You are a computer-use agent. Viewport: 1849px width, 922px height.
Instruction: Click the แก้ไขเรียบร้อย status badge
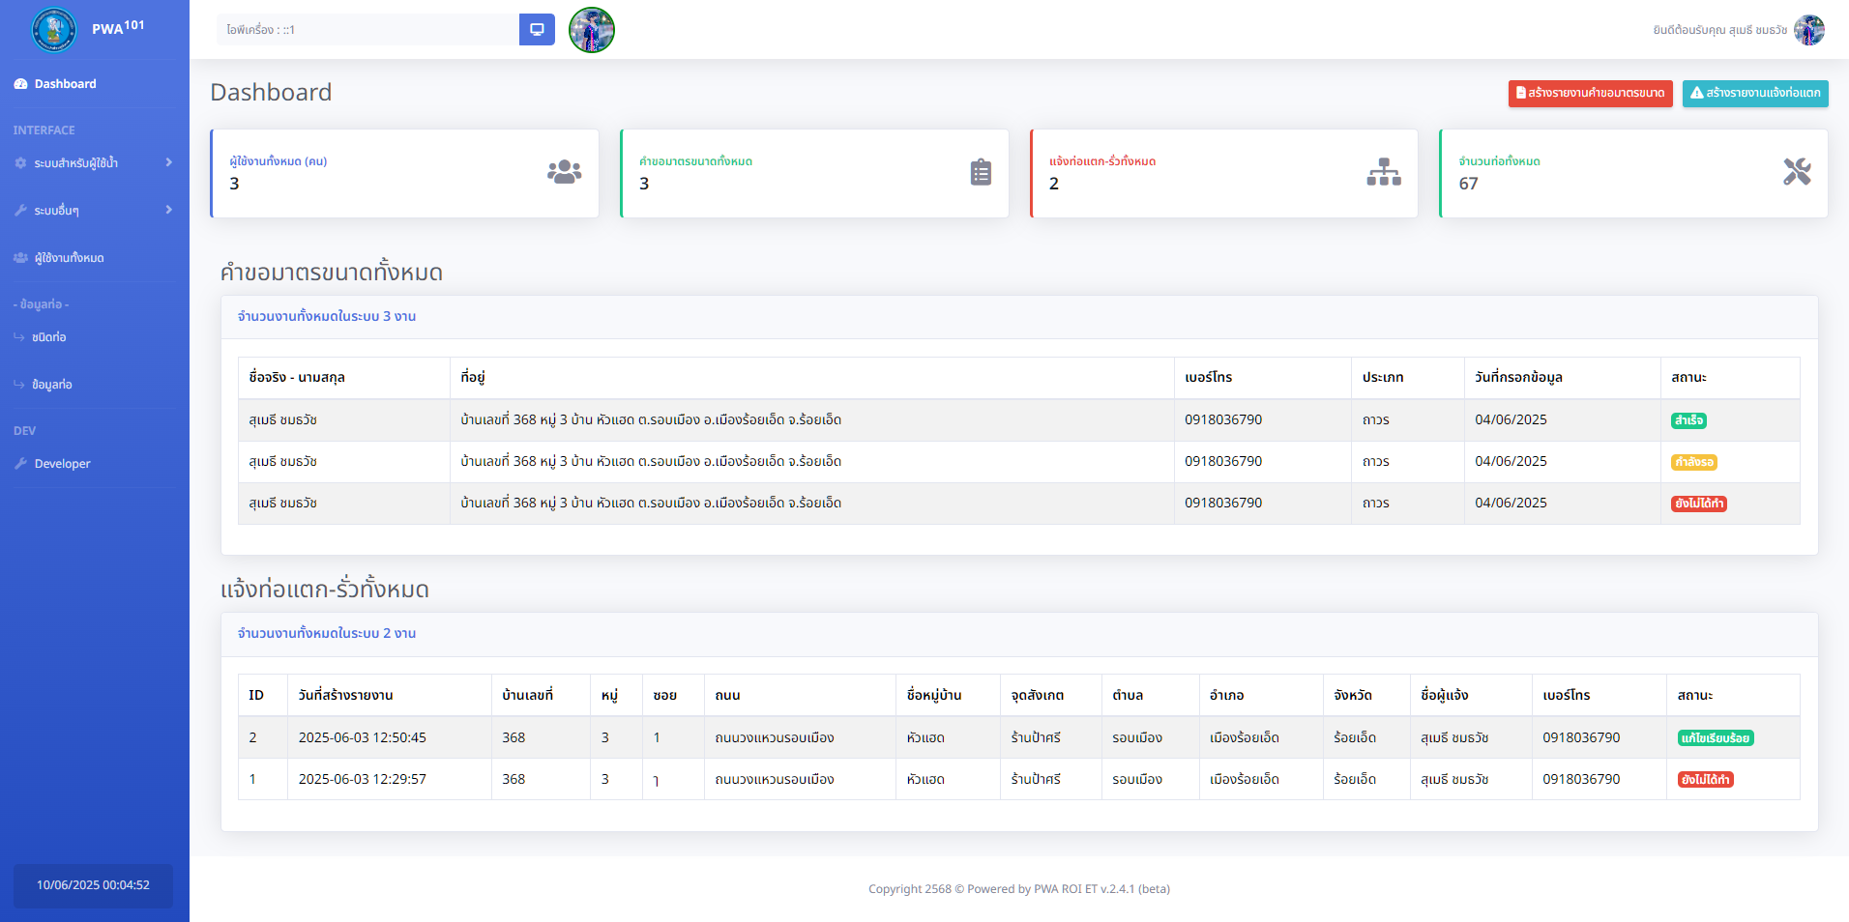tap(1715, 738)
